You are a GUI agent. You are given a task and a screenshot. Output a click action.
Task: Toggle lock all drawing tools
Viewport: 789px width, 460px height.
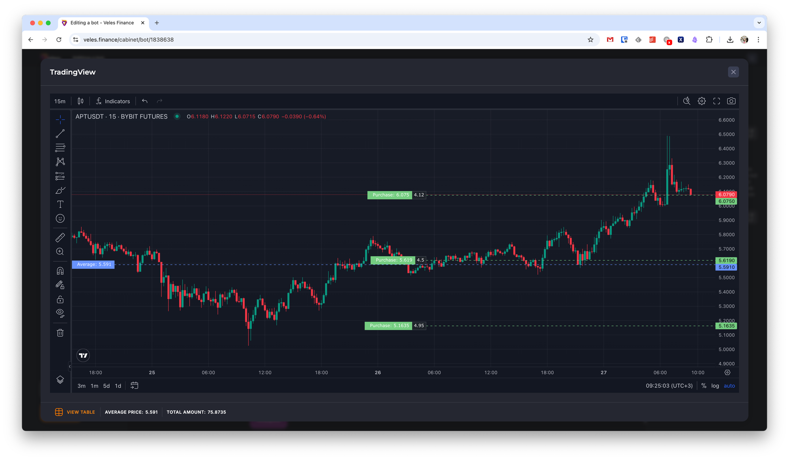(x=60, y=299)
